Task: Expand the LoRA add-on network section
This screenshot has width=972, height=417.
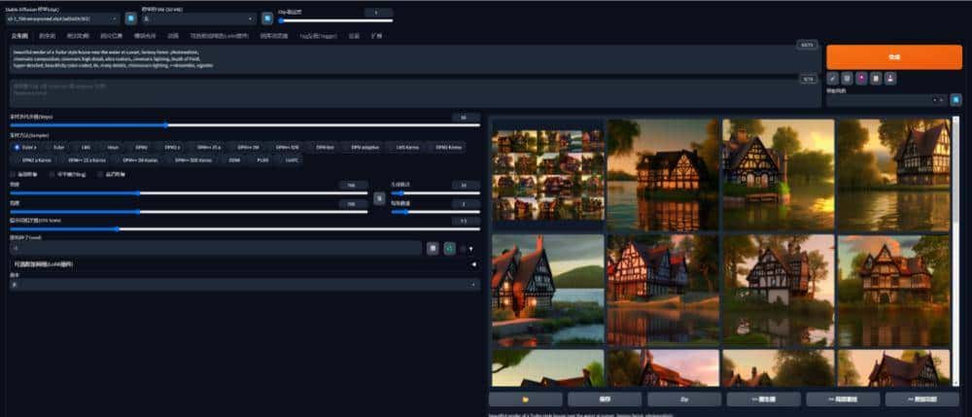Action: tap(472, 263)
